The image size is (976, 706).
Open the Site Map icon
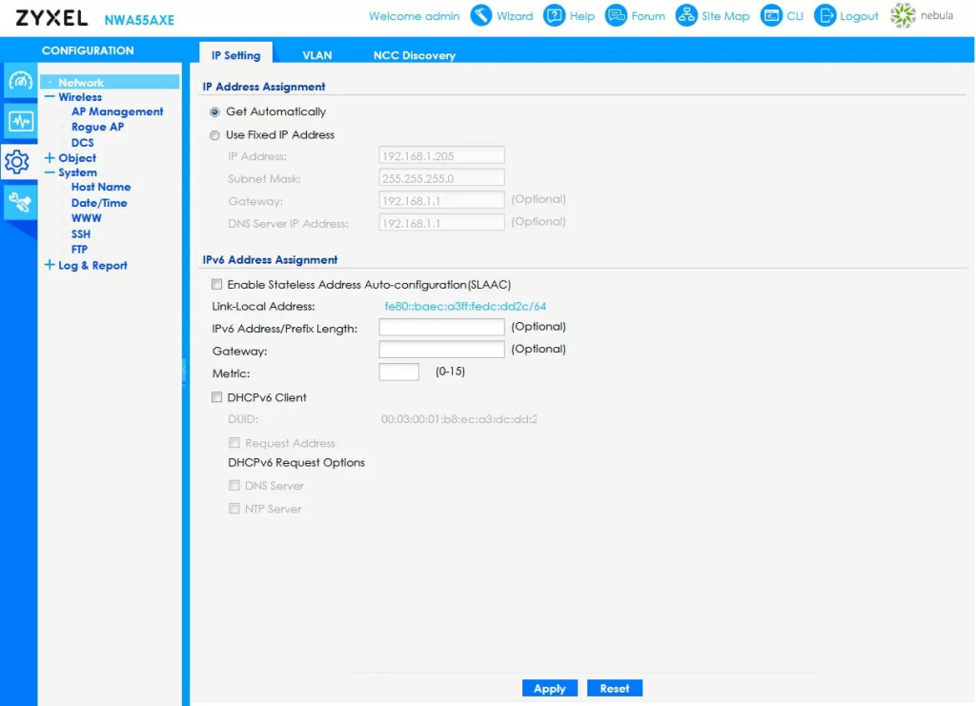point(686,15)
